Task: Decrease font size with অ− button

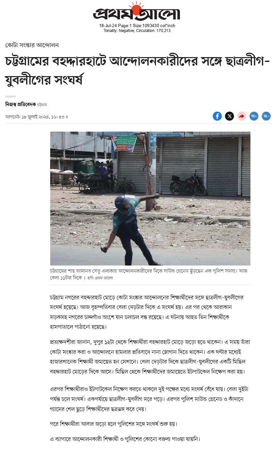Action: [266, 116]
